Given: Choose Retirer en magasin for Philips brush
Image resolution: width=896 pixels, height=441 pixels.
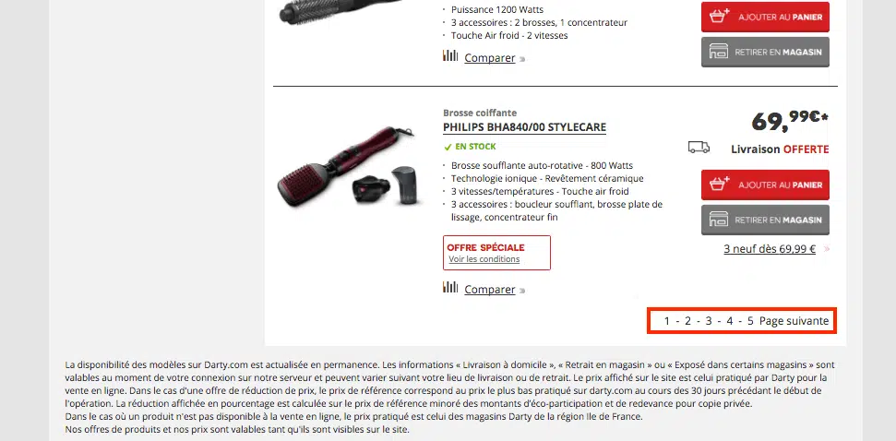Looking at the screenshot, I should pos(765,220).
